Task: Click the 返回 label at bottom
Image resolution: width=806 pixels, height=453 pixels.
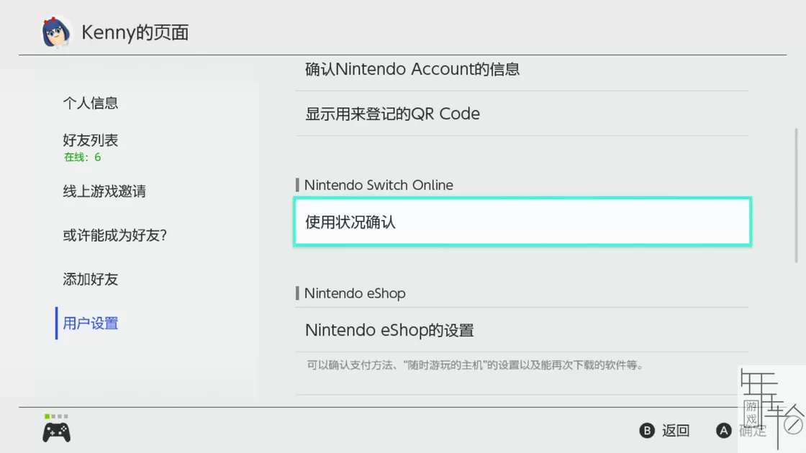Action: click(x=676, y=431)
